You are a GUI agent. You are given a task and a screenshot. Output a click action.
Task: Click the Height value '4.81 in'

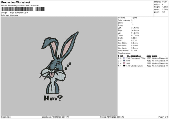165,7
